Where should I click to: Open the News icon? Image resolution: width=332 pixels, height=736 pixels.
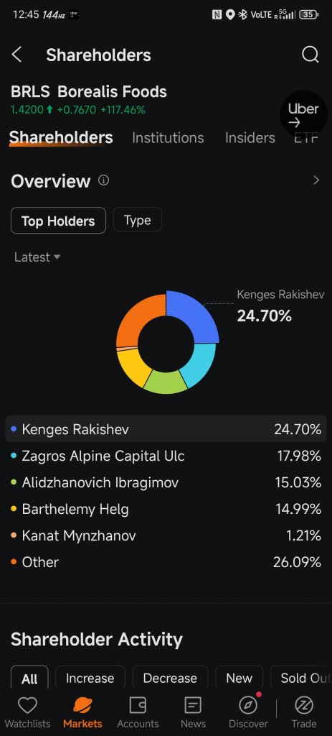[193, 704]
